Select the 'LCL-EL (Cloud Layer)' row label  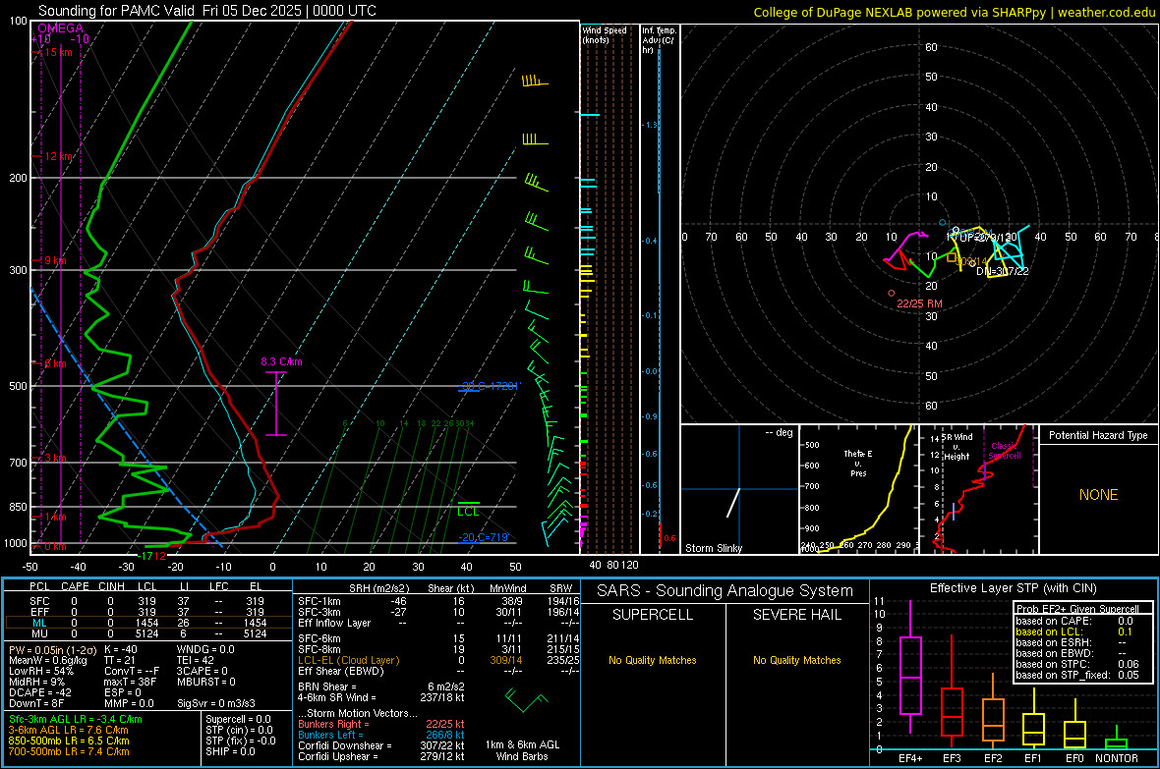pos(348,660)
